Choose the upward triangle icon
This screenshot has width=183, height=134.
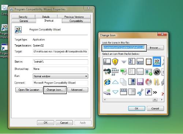point(115,82)
